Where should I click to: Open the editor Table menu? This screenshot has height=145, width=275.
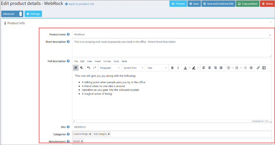pyautogui.click(x=124, y=61)
